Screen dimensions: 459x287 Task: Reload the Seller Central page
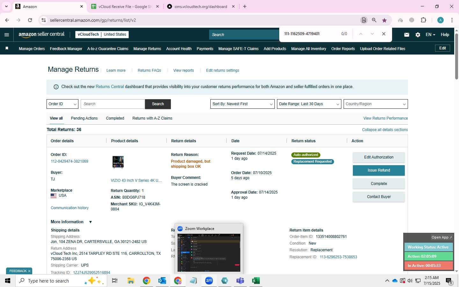[30, 20]
